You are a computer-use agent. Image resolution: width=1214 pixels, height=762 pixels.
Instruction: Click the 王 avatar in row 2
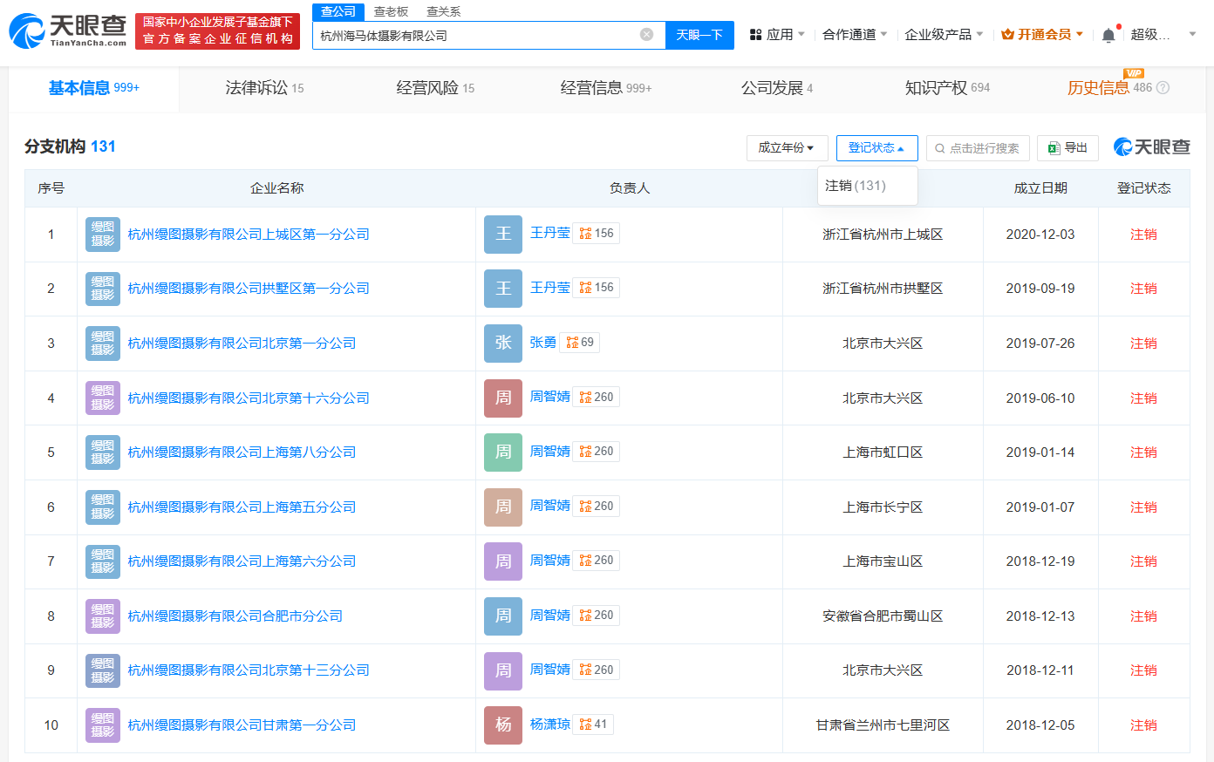(503, 289)
